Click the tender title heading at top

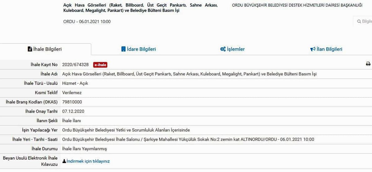coord(140,8)
